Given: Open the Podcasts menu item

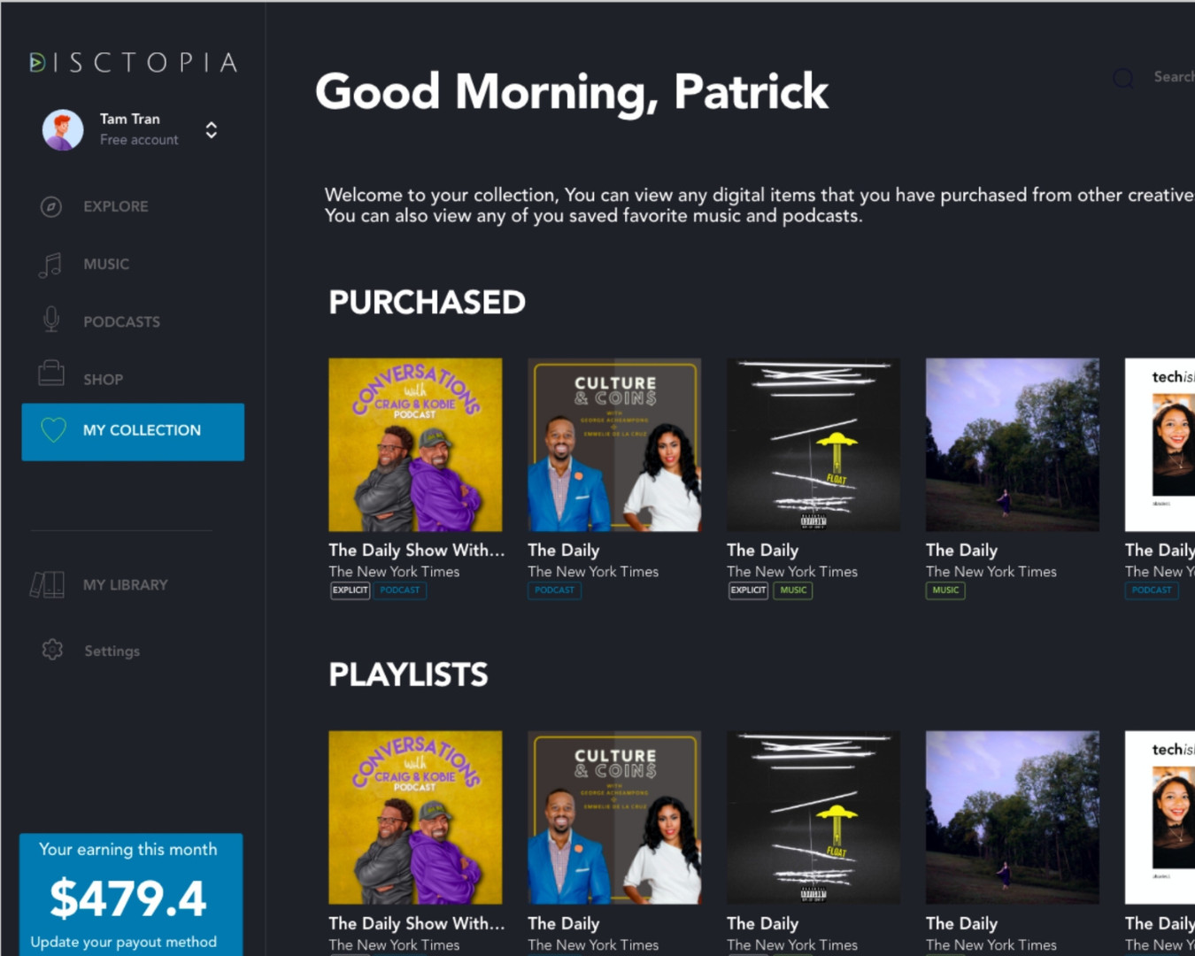Looking at the screenshot, I should [121, 322].
